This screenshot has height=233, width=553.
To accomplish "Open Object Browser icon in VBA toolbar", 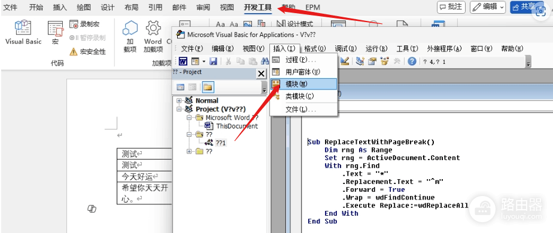I will [384, 62].
